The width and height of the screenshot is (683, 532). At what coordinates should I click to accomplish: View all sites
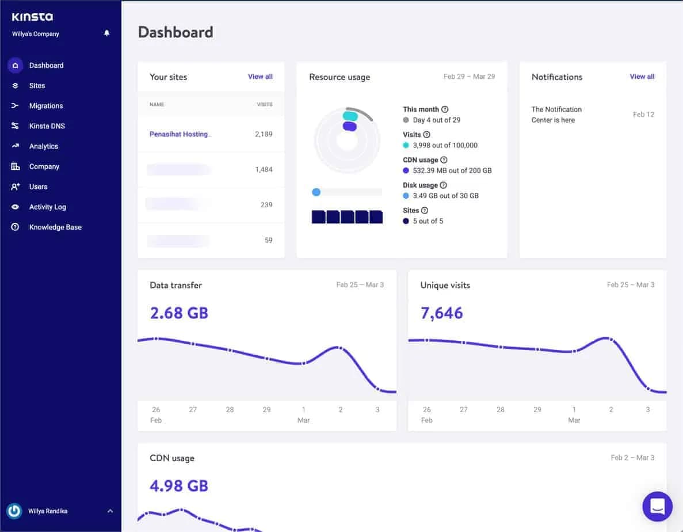(260, 76)
